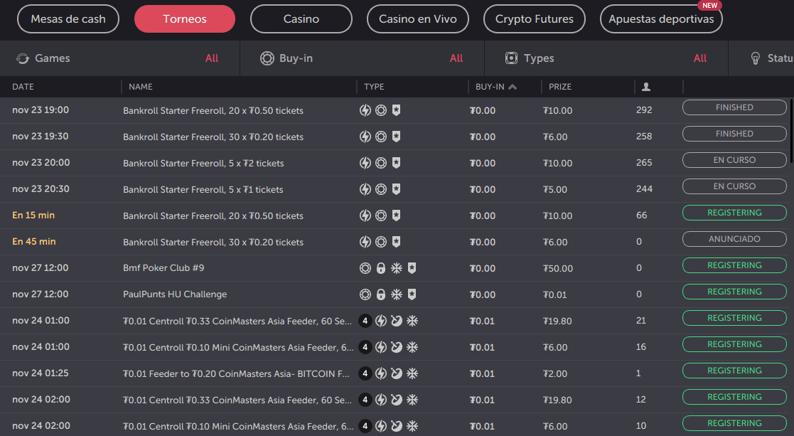
Task: Click the Games filter icon
Action: [x=21, y=58]
